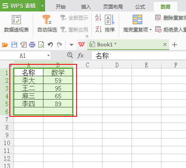Click cell containing 名称
Image resolution: width=186 pixels, height=168 pixels.
pyautogui.click(x=28, y=73)
